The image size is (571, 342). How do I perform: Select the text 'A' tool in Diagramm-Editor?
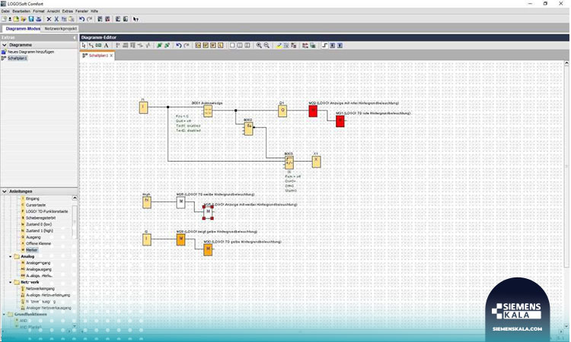point(106,46)
